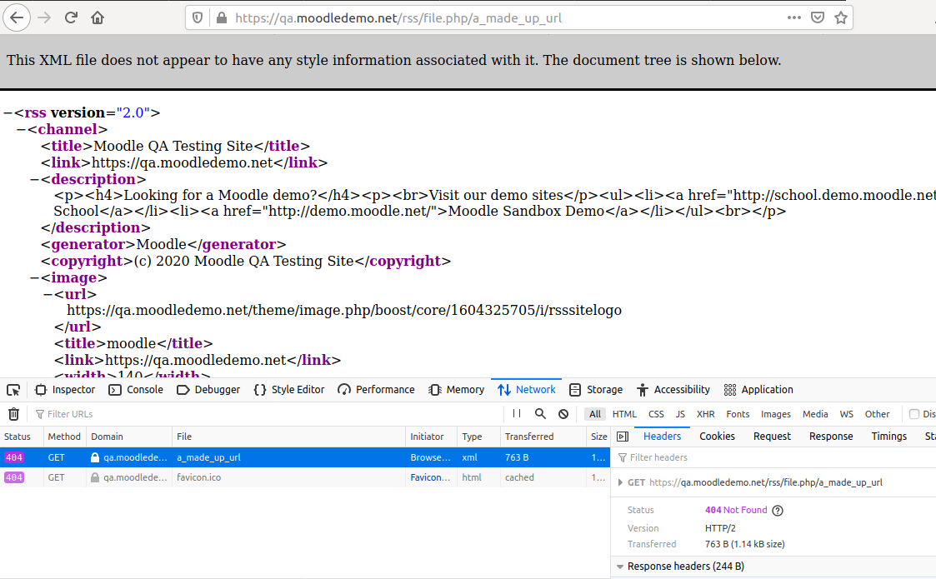Open request blocking panel
Viewport: 936px width, 579px height.
pyautogui.click(x=563, y=414)
